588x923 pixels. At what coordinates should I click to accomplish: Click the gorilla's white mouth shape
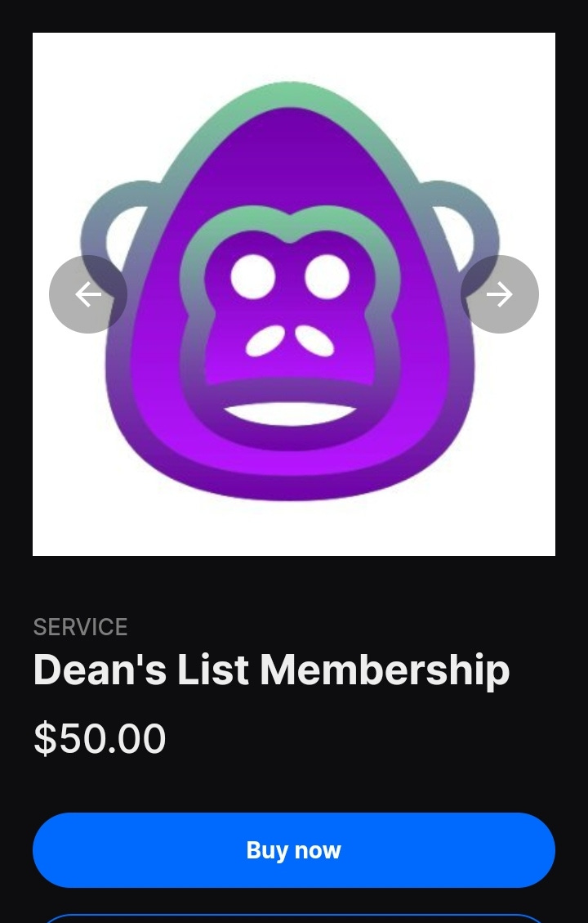coord(290,414)
